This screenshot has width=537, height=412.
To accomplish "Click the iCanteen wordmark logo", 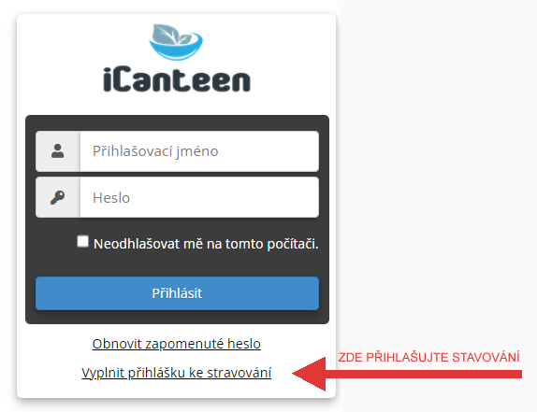I will click(x=177, y=79).
